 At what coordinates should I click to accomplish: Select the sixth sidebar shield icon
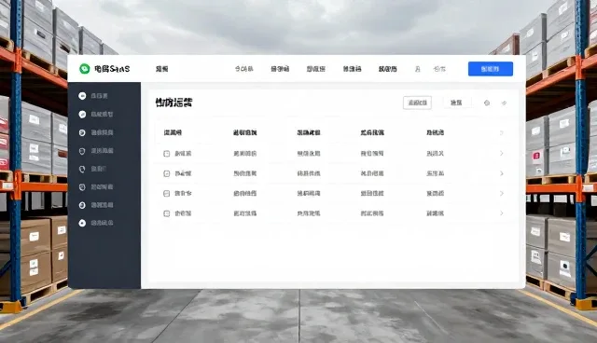pyautogui.click(x=82, y=187)
